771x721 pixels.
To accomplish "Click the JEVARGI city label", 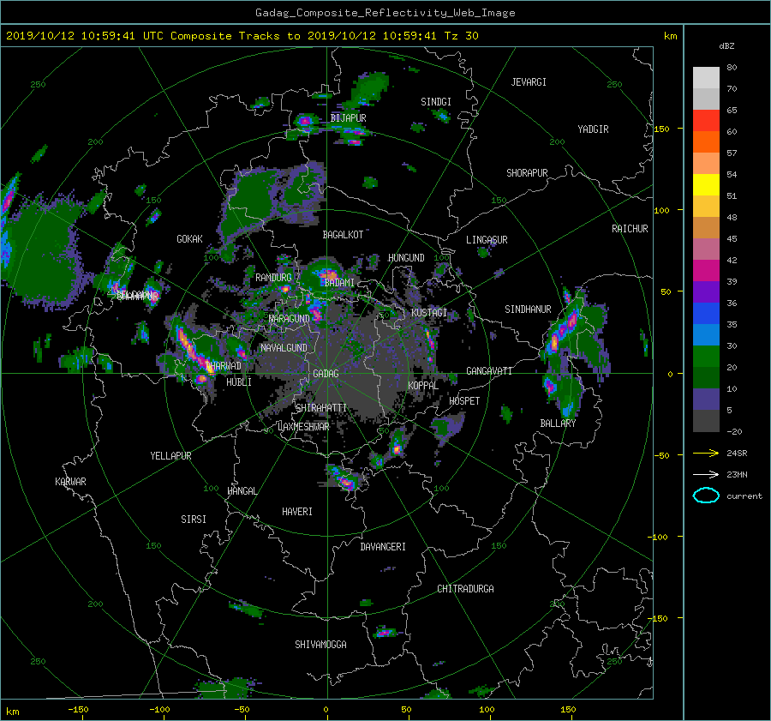I will [x=529, y=82].
